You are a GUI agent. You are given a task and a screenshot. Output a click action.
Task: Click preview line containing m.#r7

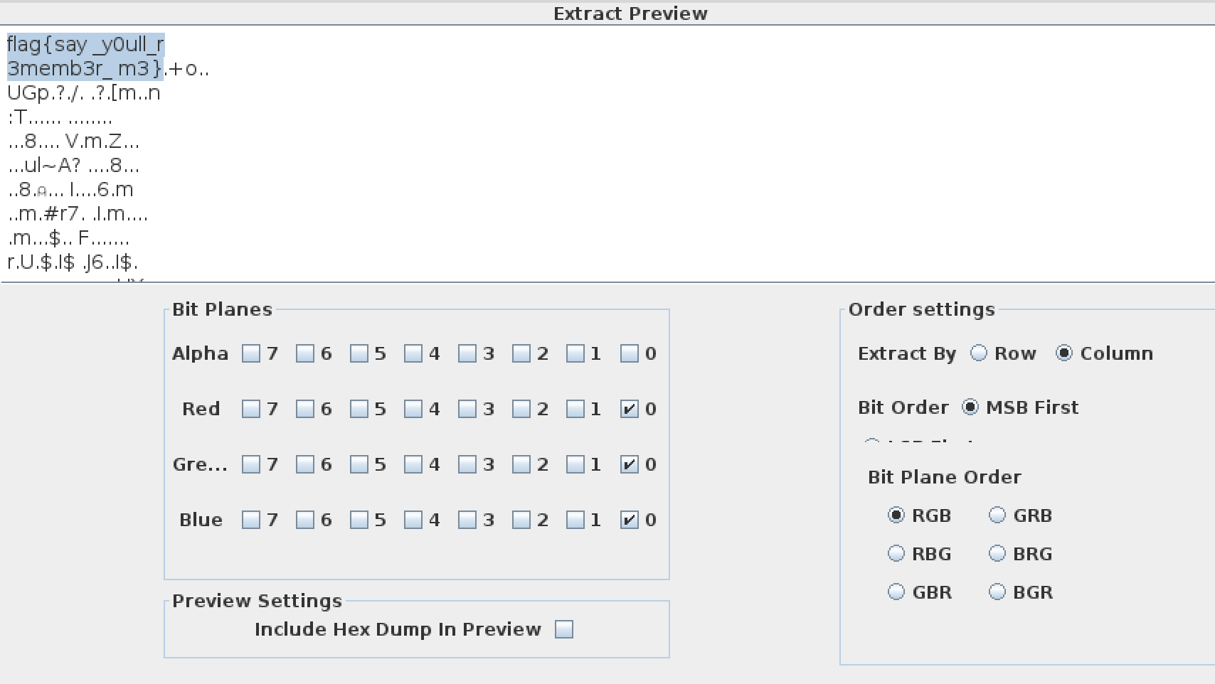78,214
